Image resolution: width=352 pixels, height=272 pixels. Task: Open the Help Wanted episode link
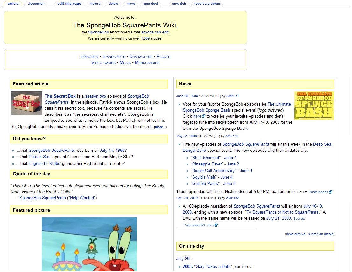(x=82, y=198)
